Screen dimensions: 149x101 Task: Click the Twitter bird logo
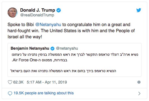point(139,10)
